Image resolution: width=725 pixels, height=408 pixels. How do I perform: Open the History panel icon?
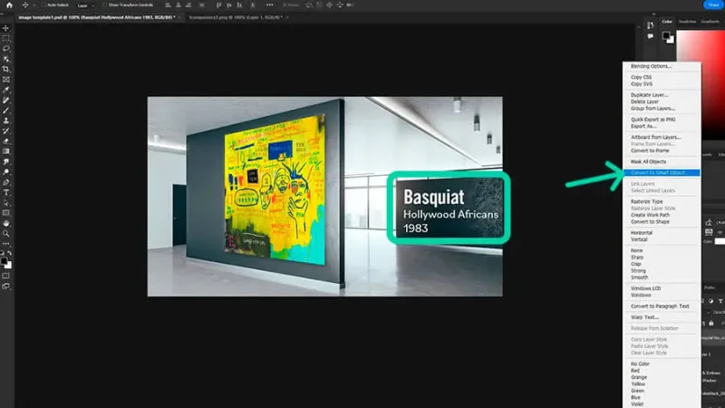click(x=651, y=25)
